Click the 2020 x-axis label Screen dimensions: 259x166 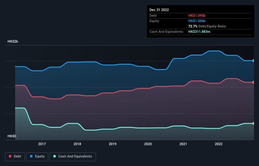coord(148,144)
